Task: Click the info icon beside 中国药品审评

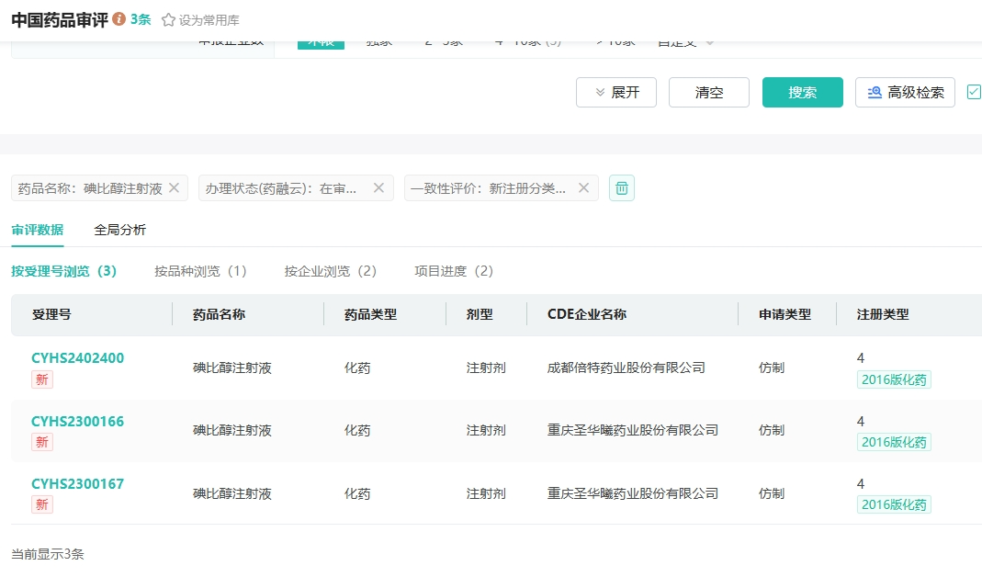Action: (x=119, y=19)
